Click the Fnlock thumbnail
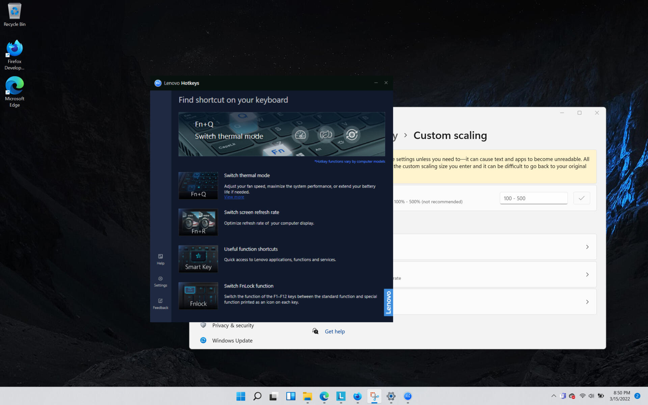The image size is (648, 405). 198,296
